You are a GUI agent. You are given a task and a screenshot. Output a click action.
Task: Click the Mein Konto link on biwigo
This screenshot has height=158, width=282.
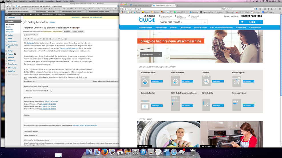[234, 16]
